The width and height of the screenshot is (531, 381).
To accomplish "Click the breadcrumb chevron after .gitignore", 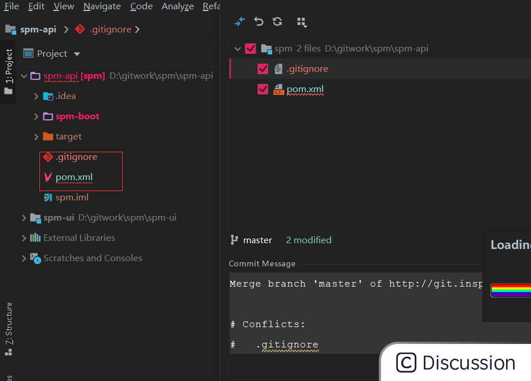I will [x=137, y=30].
